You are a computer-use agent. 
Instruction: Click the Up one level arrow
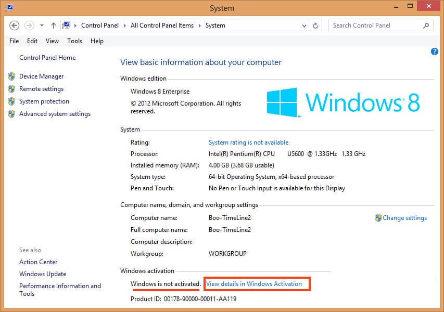tap(54, 25)
